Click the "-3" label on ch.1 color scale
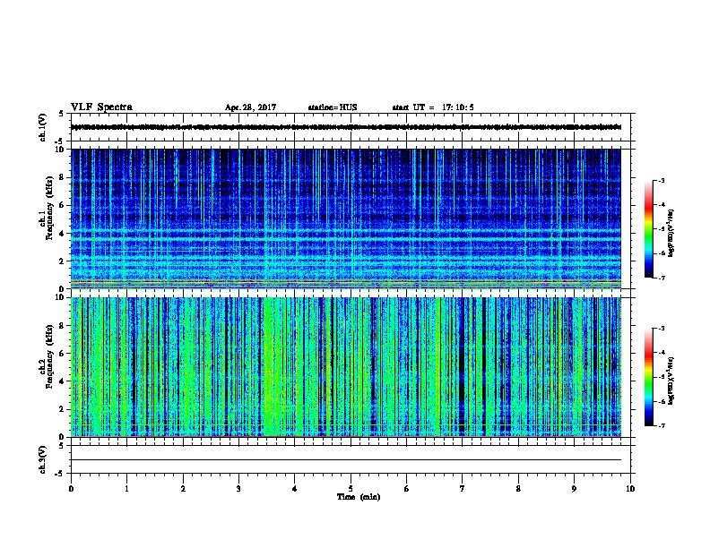Screen dimensions: 710x548 tap(662, 180)
